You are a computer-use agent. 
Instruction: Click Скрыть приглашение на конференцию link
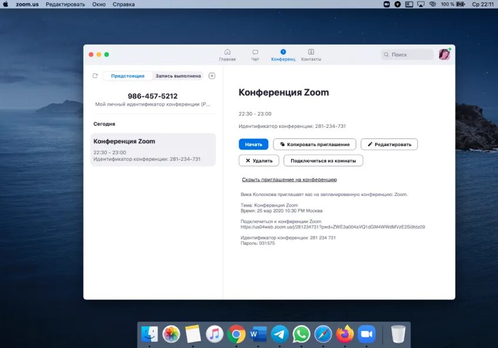tap(289, 180)
